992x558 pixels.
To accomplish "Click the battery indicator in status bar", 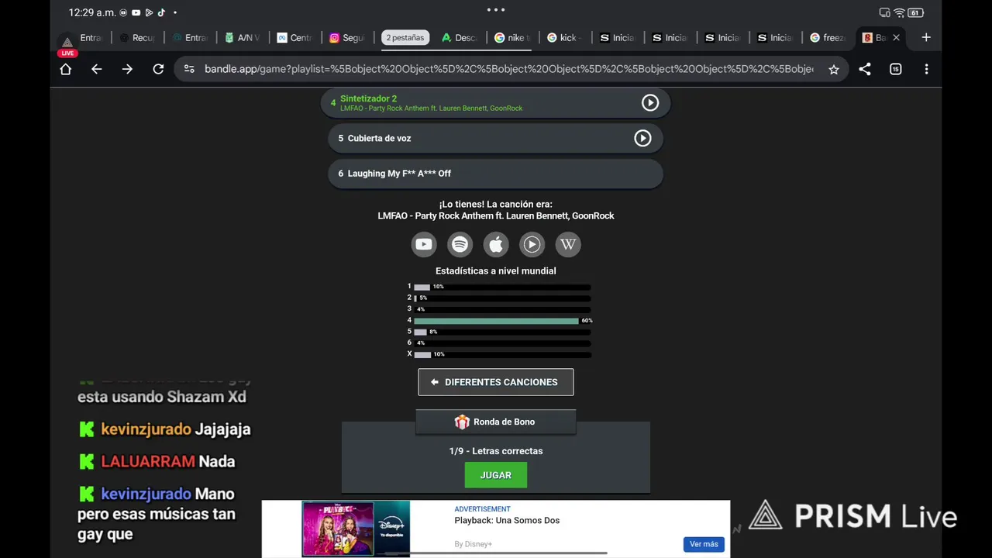I will coord(915,12).
